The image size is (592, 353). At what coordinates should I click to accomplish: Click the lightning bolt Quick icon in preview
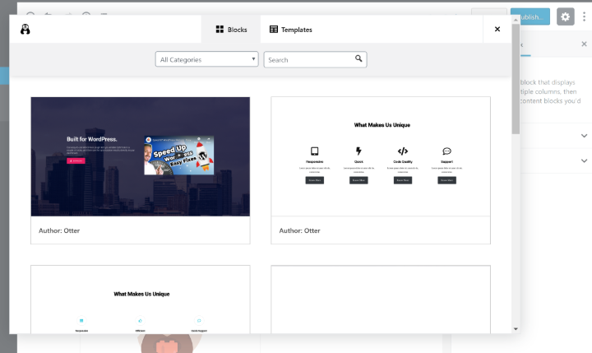[x=358, y=151]
